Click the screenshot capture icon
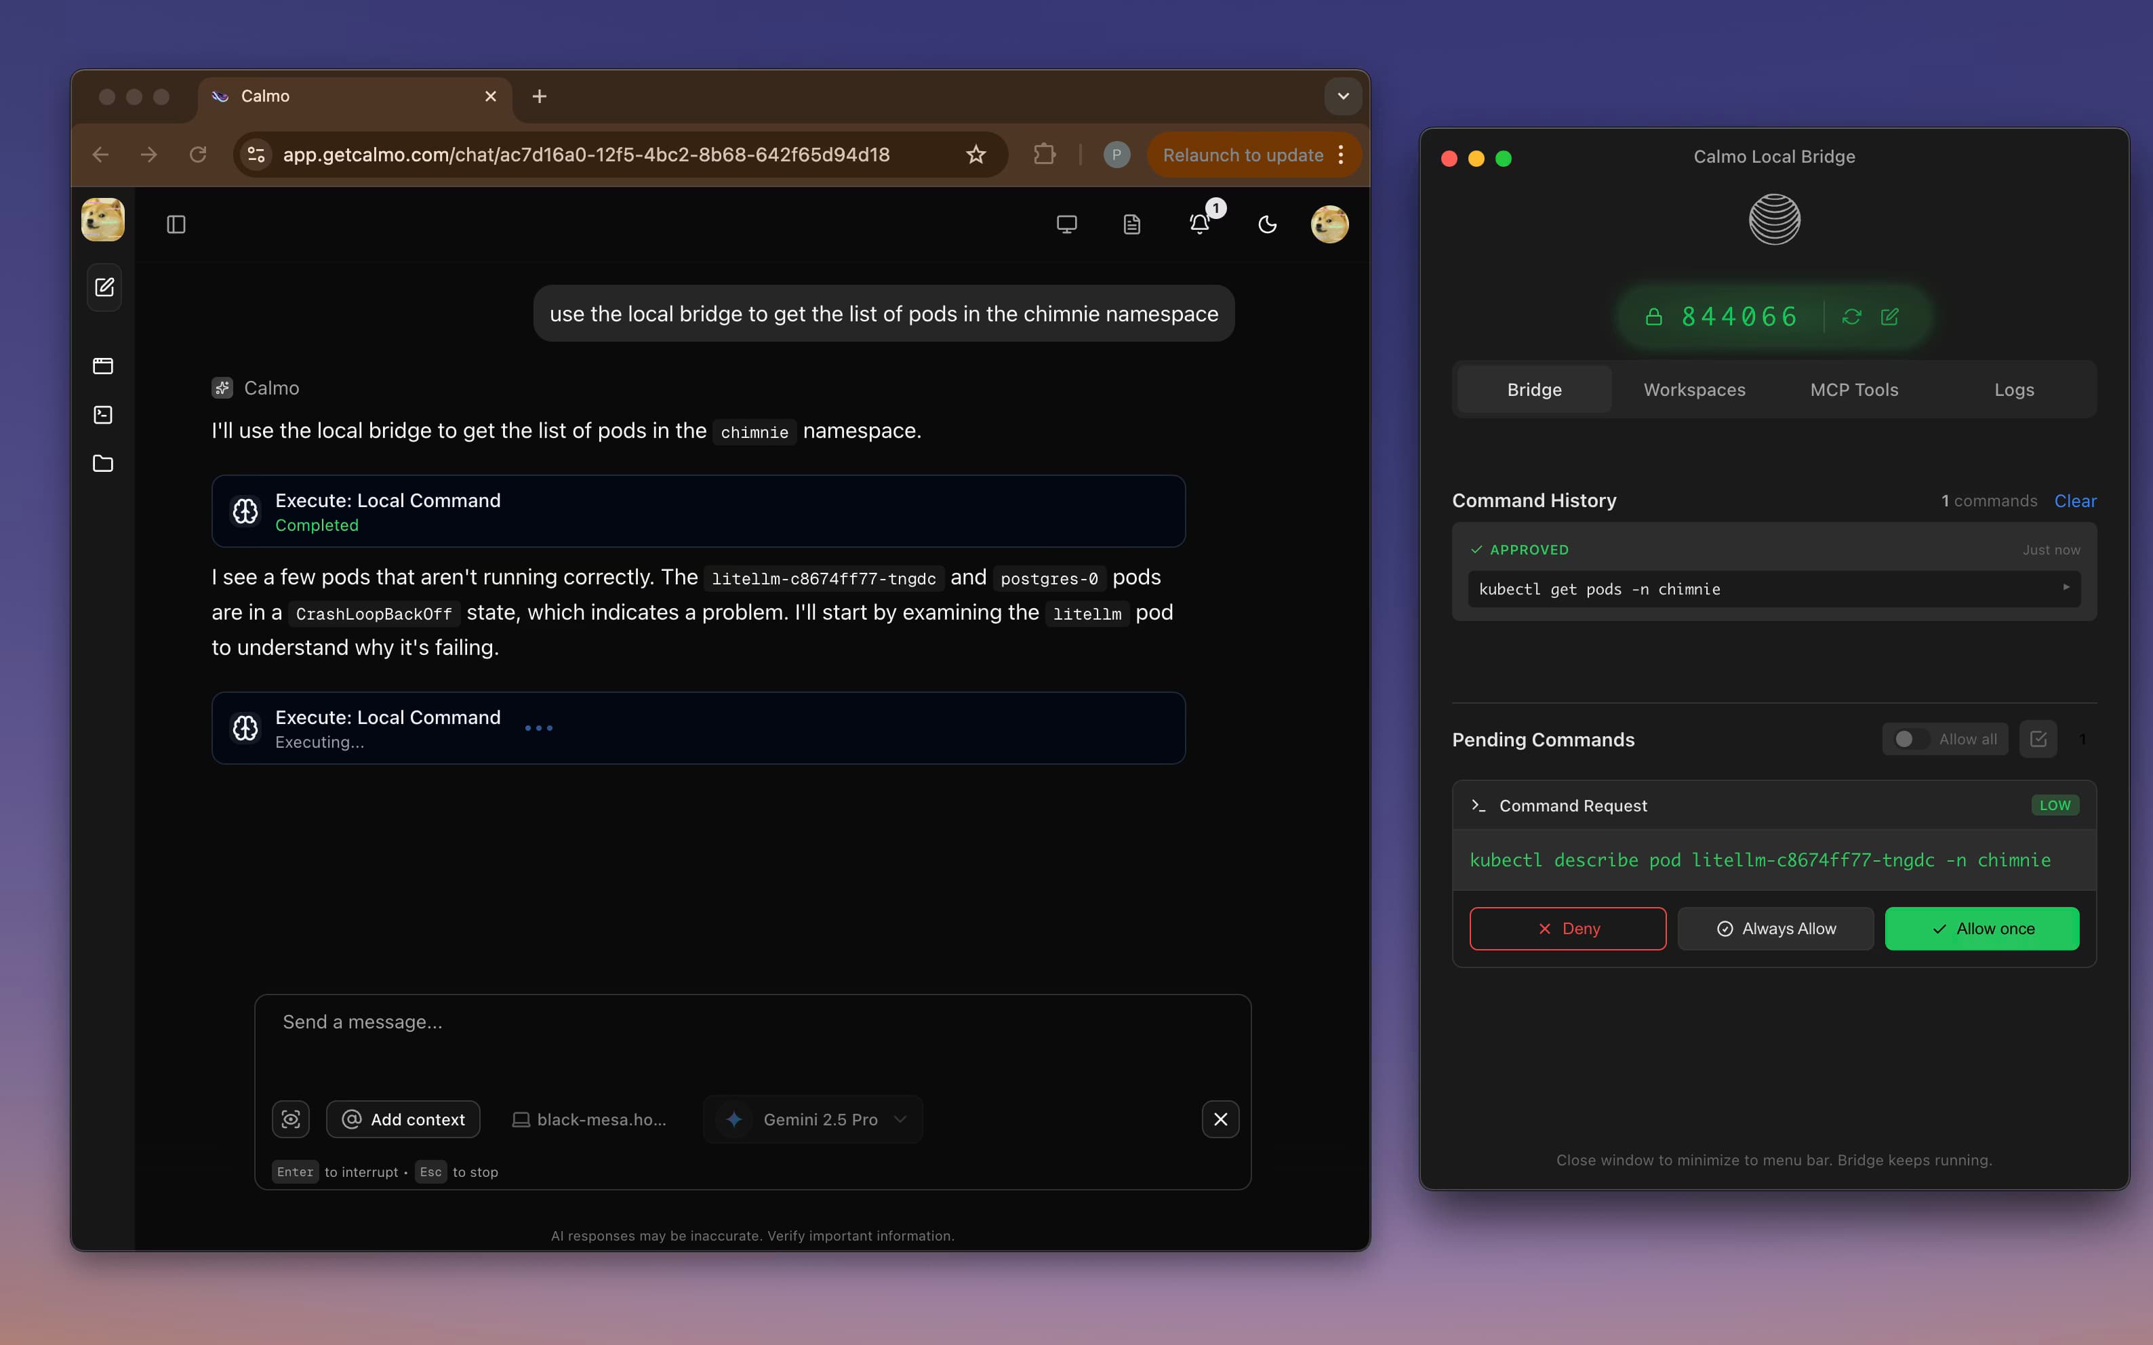This screenshot has height=1345, width=2153. tap(291, 1119)
